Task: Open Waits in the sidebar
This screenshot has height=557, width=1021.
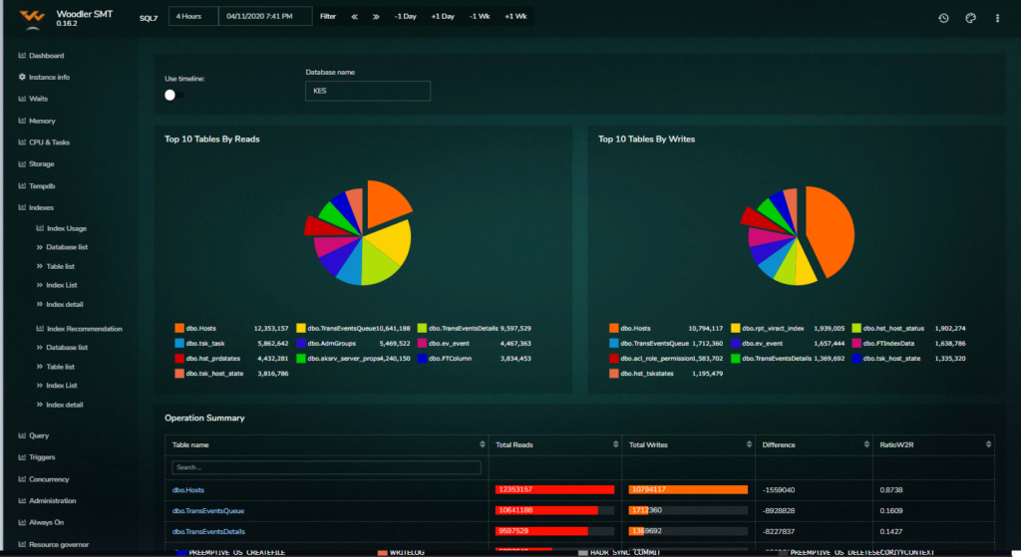Action: (x=38, y=99)
